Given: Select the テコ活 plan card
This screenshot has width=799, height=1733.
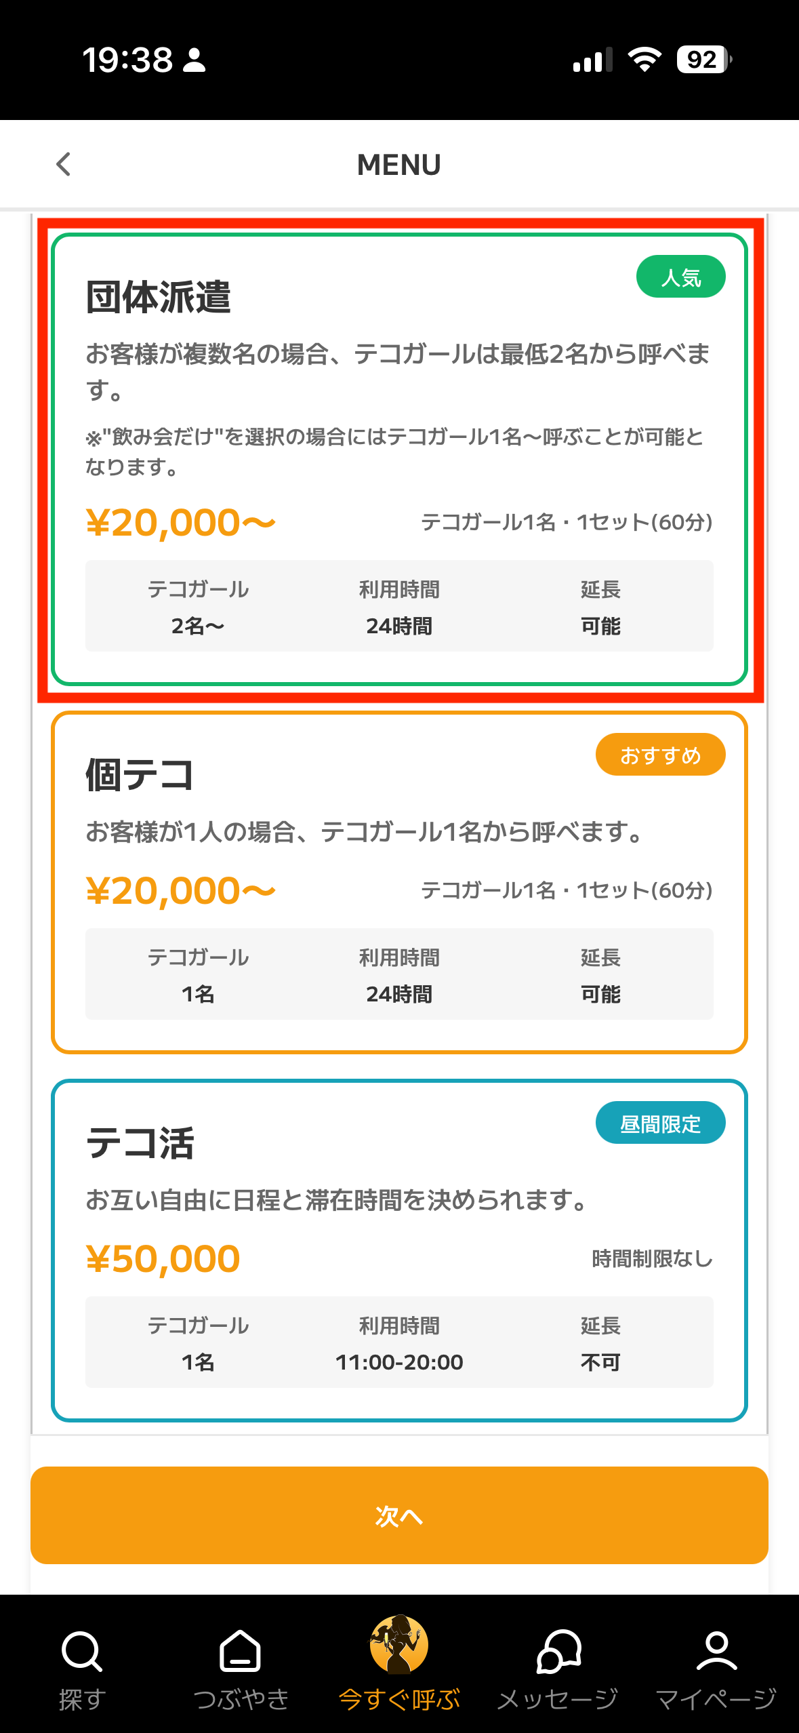Looking at the screenshot, I should pyautogui.click(x=399, y=1250).
